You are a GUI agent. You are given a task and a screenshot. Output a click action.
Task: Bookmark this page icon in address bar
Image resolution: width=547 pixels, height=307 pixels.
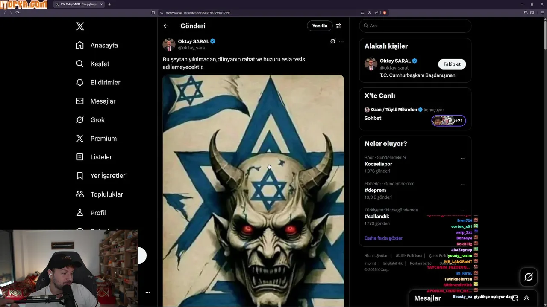click(153, 13)
